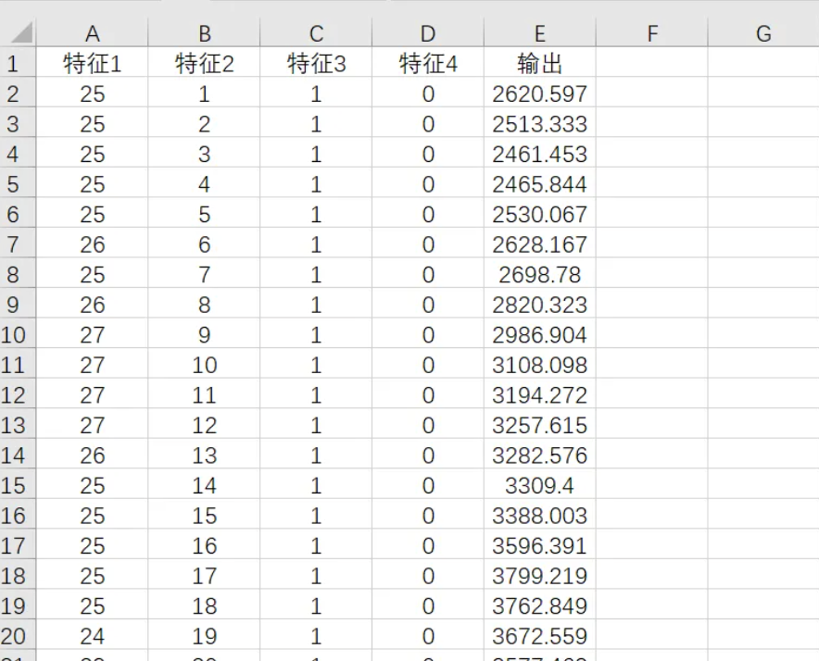819x661 pixels.
Task: Select column C header
Action: coord(316,33)
